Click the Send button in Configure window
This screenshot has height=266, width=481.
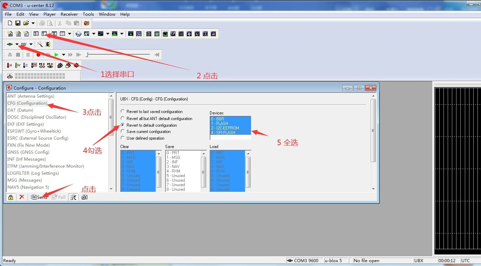coord(39,197)
